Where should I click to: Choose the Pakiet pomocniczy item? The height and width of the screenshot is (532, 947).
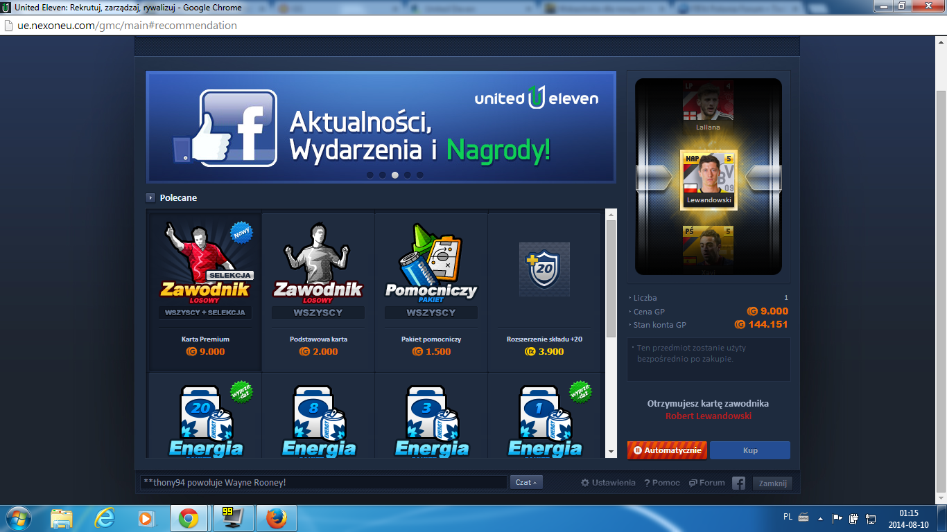tap(431, 292)
